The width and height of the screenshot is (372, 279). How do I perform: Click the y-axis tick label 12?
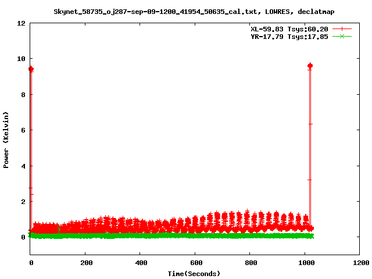(21, 23)
